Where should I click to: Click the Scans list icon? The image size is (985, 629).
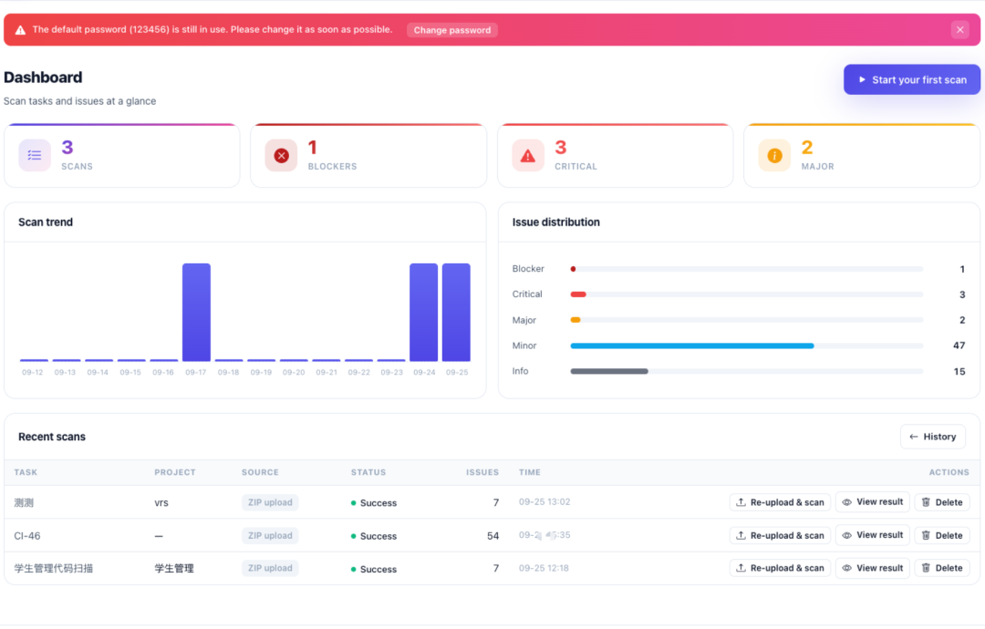click(x=35, y=155)
